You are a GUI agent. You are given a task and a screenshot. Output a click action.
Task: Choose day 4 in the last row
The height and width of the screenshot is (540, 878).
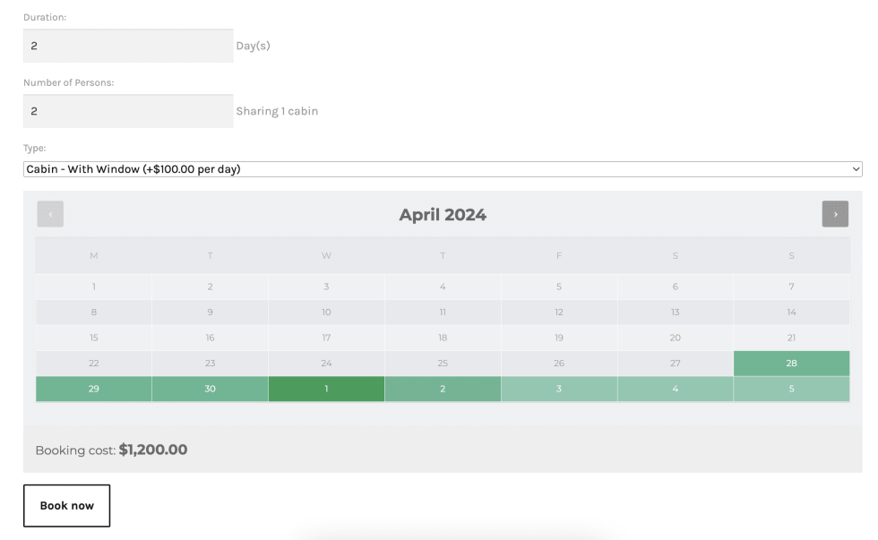[x=675, y=389]
